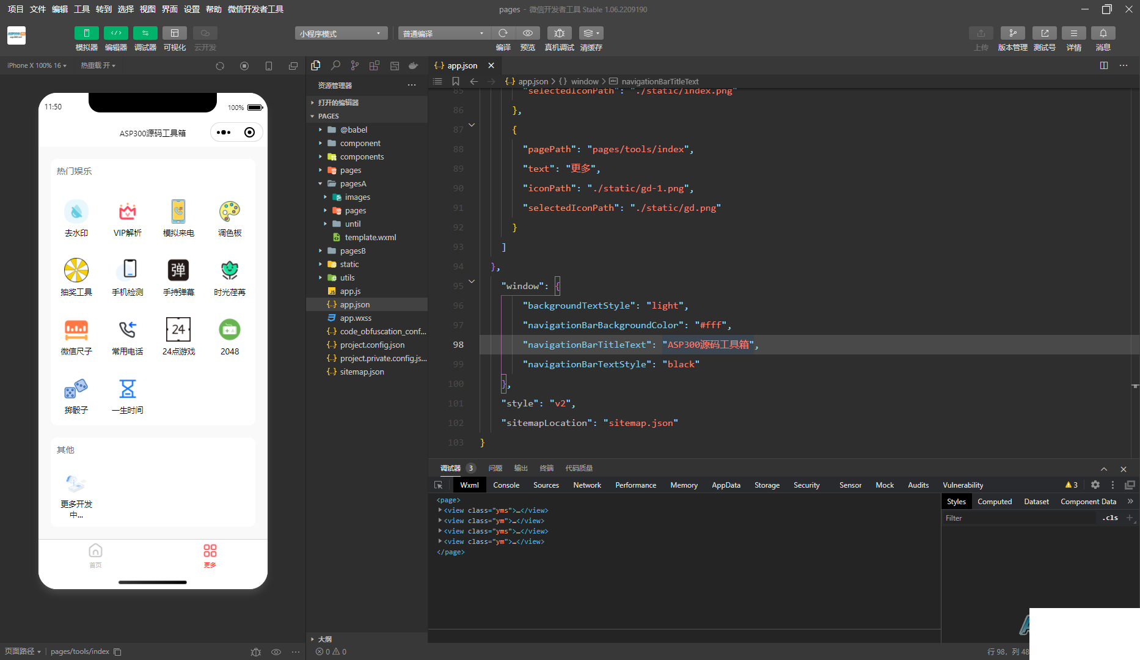Click the styles Filter input field
Image resolution: width=1140 pixels, height=660 pixels.
[1020, 518]
